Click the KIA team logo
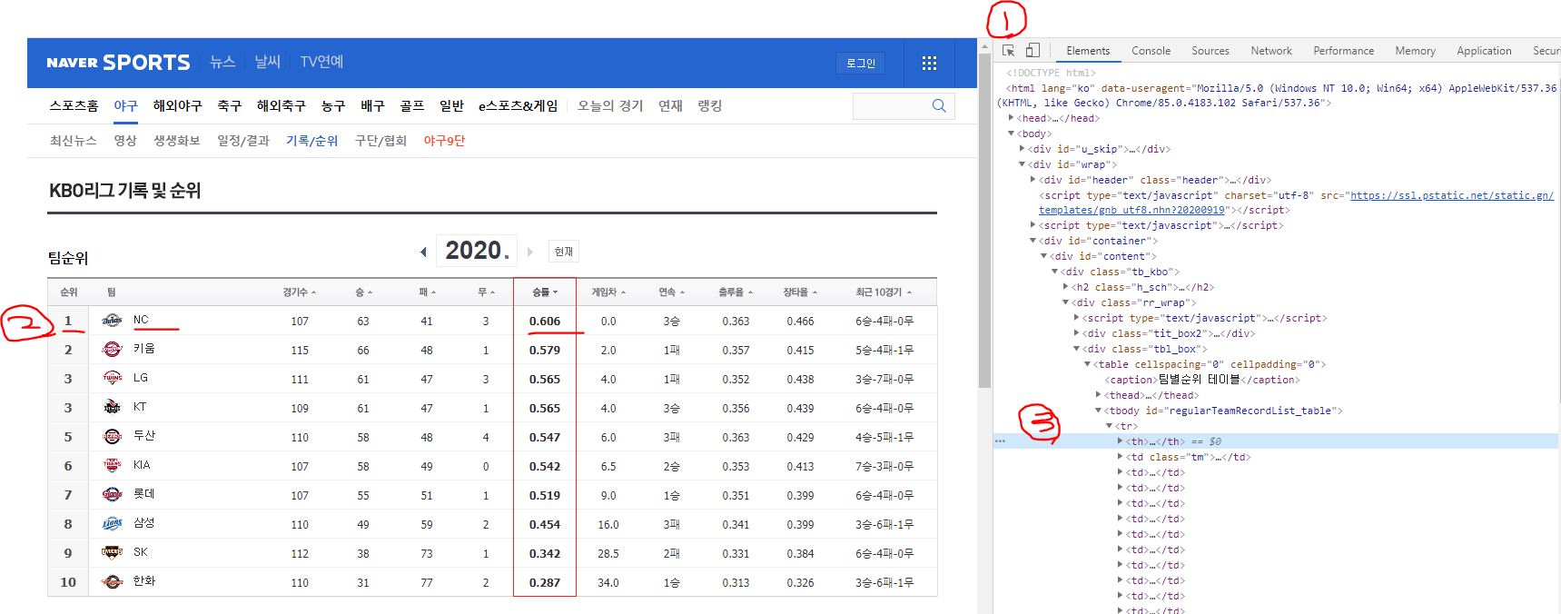 tap(112, 465)
